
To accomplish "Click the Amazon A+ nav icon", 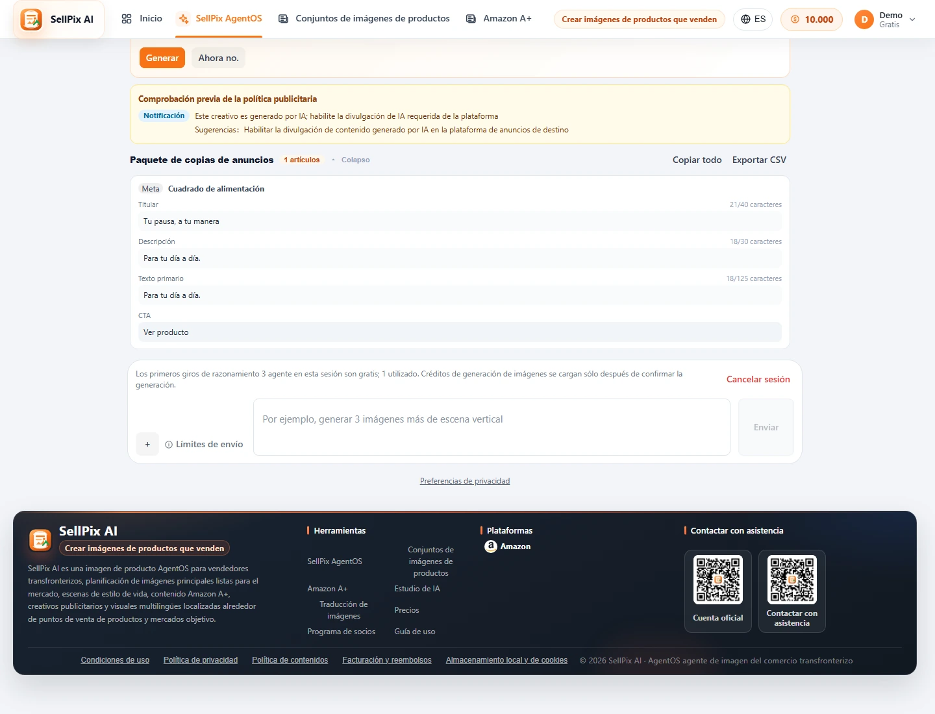I will (x=471, y=19).
